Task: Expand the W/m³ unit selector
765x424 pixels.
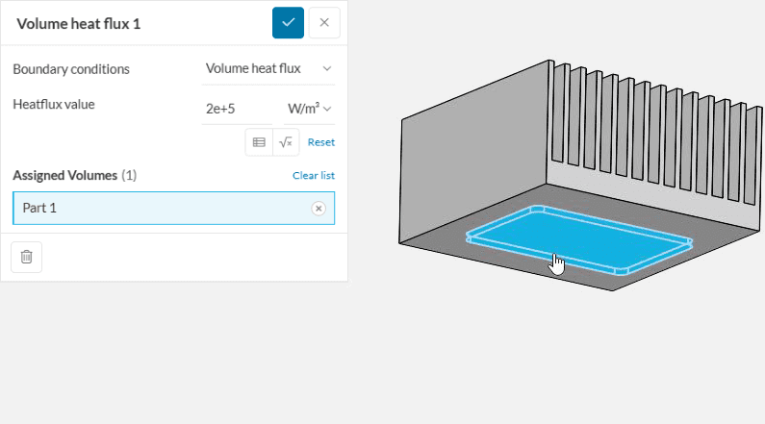Action: pos(310,109)
